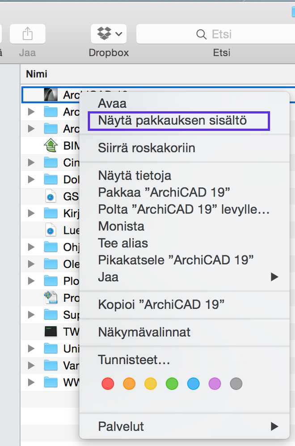This screenshot has width=295, height=446.
Task: Open the Dropbox toolbar dropdown
Action: tap(109, 34)
